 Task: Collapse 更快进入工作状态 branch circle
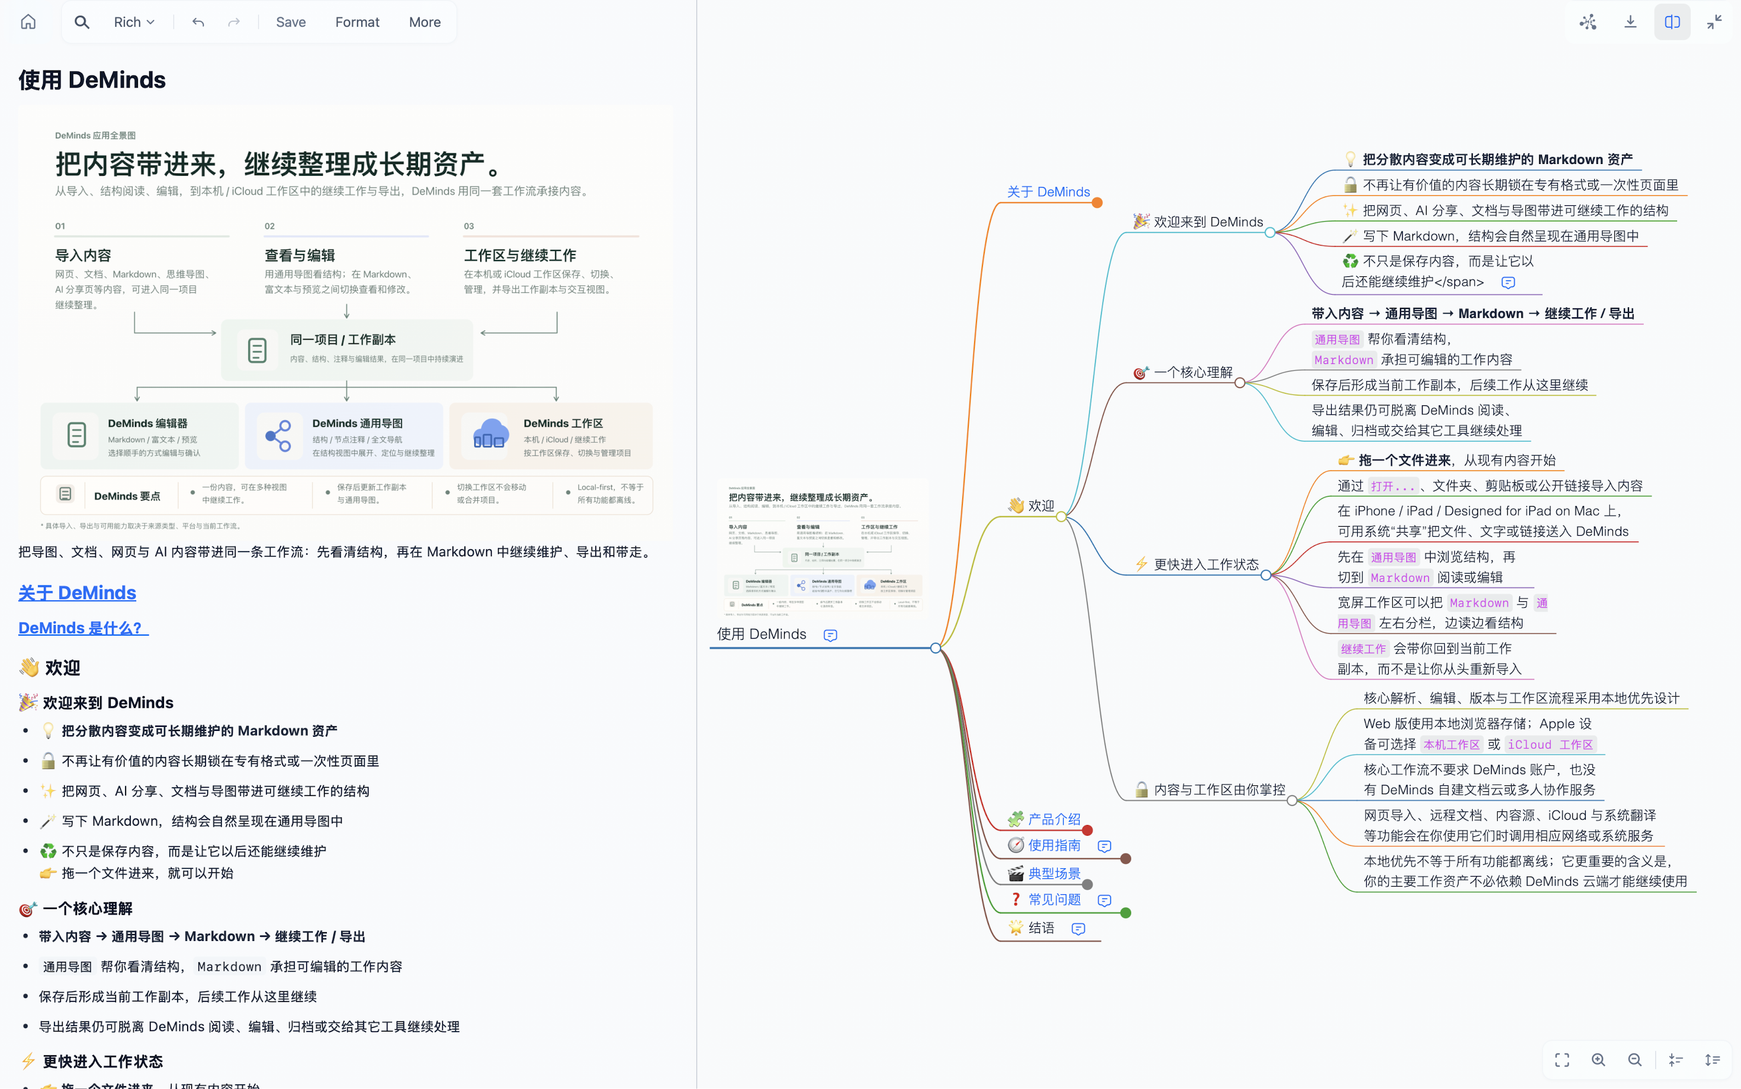[1265, 575]
